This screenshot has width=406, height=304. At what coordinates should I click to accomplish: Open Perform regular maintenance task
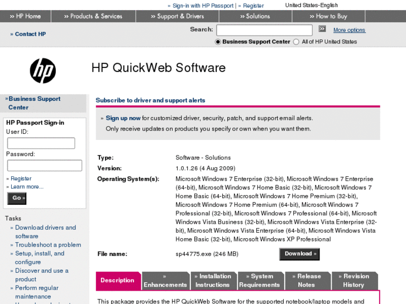(x=37, y=292)
